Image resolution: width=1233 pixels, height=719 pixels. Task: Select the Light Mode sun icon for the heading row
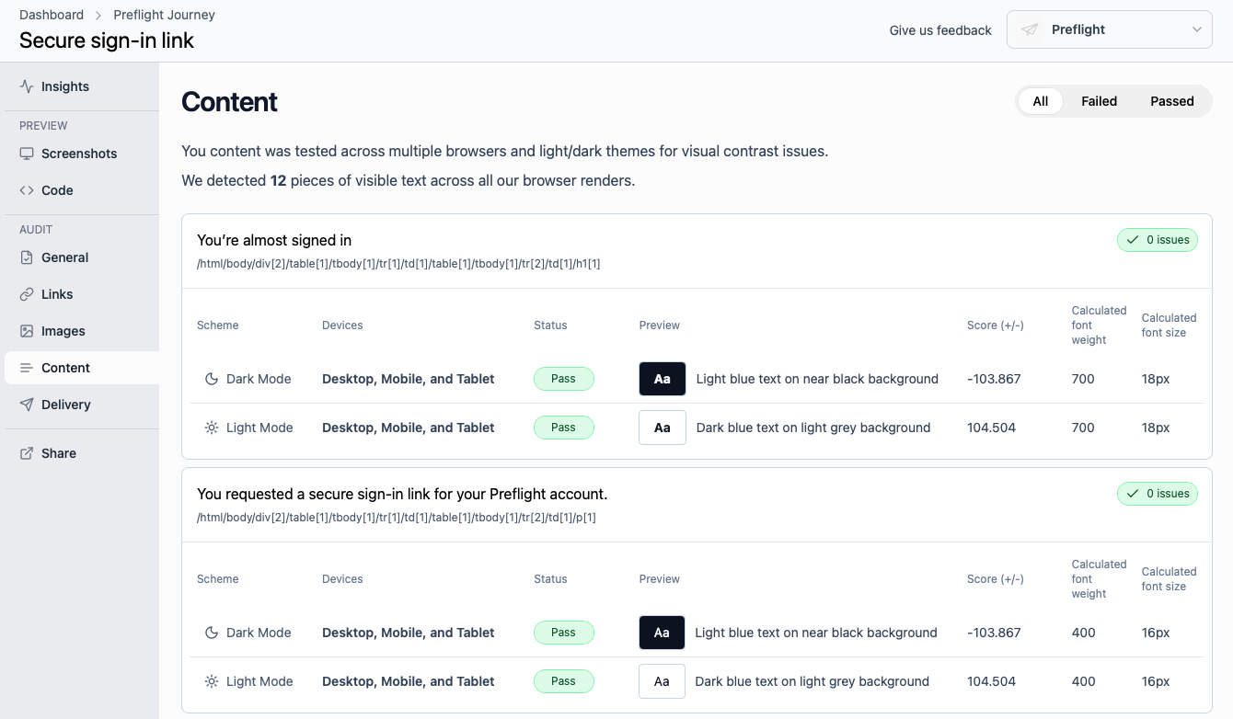pyautogui.click(x=211, y=428)
